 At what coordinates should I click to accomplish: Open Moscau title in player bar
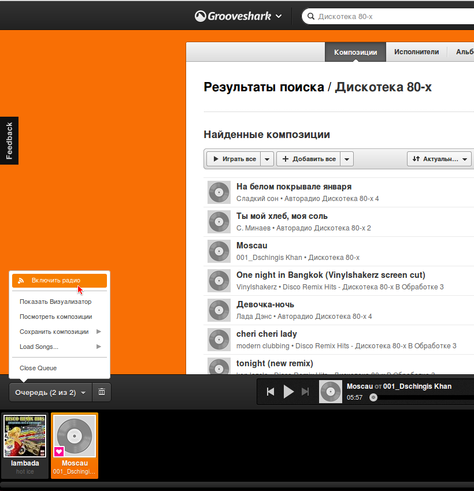click(360, 386)
